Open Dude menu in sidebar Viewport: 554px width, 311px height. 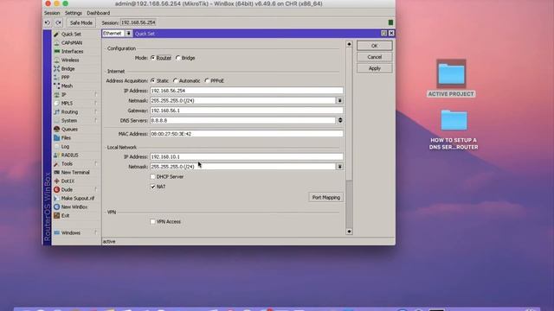coord(67,190)
